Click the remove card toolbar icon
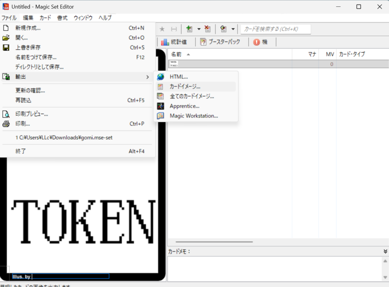The width and height of the screenshot is (389, 287). click(207, 29)
